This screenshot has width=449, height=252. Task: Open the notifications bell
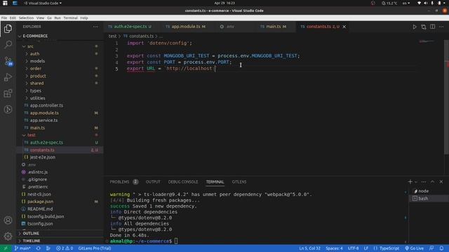pos(441,248)
